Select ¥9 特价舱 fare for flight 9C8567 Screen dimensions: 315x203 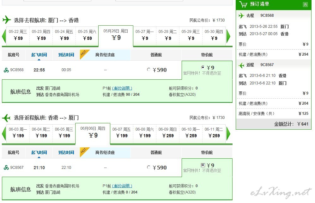coord(203,165)
